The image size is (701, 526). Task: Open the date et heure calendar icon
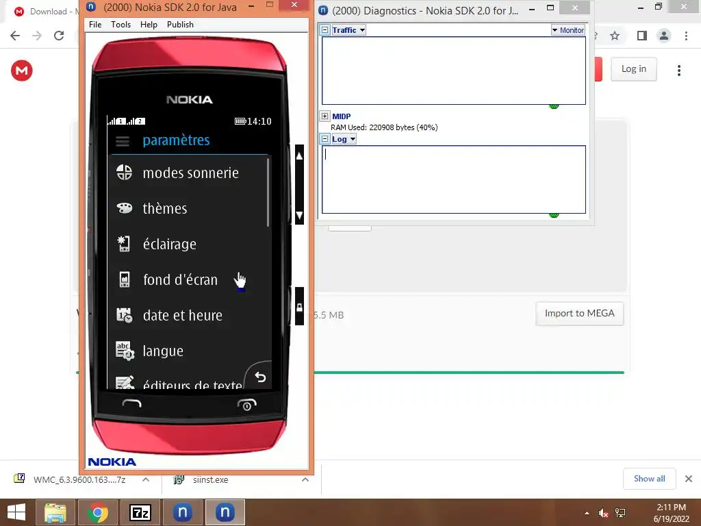click(125, 315)
